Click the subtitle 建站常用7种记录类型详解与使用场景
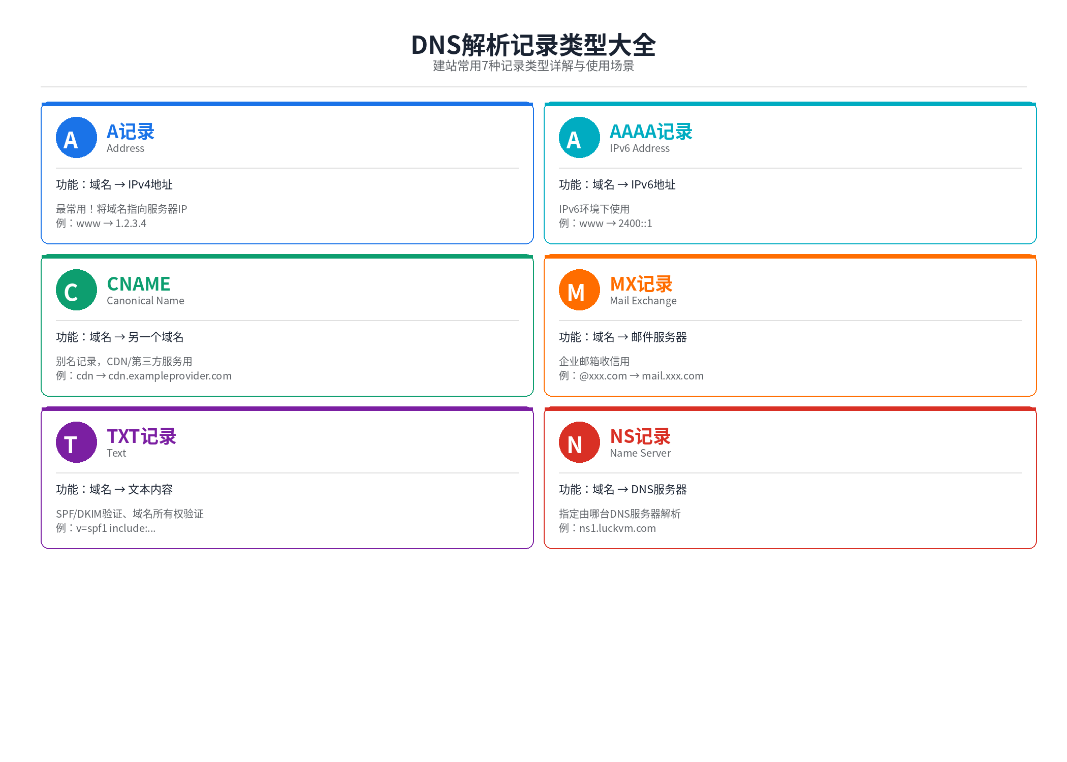This screenshot has height=762, width=1067. (533, 66)
